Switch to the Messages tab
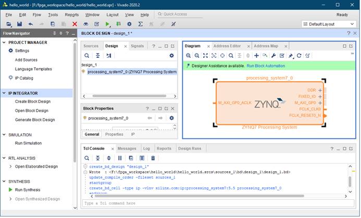This screenshot has width=361, height=218. pos(127,148)
